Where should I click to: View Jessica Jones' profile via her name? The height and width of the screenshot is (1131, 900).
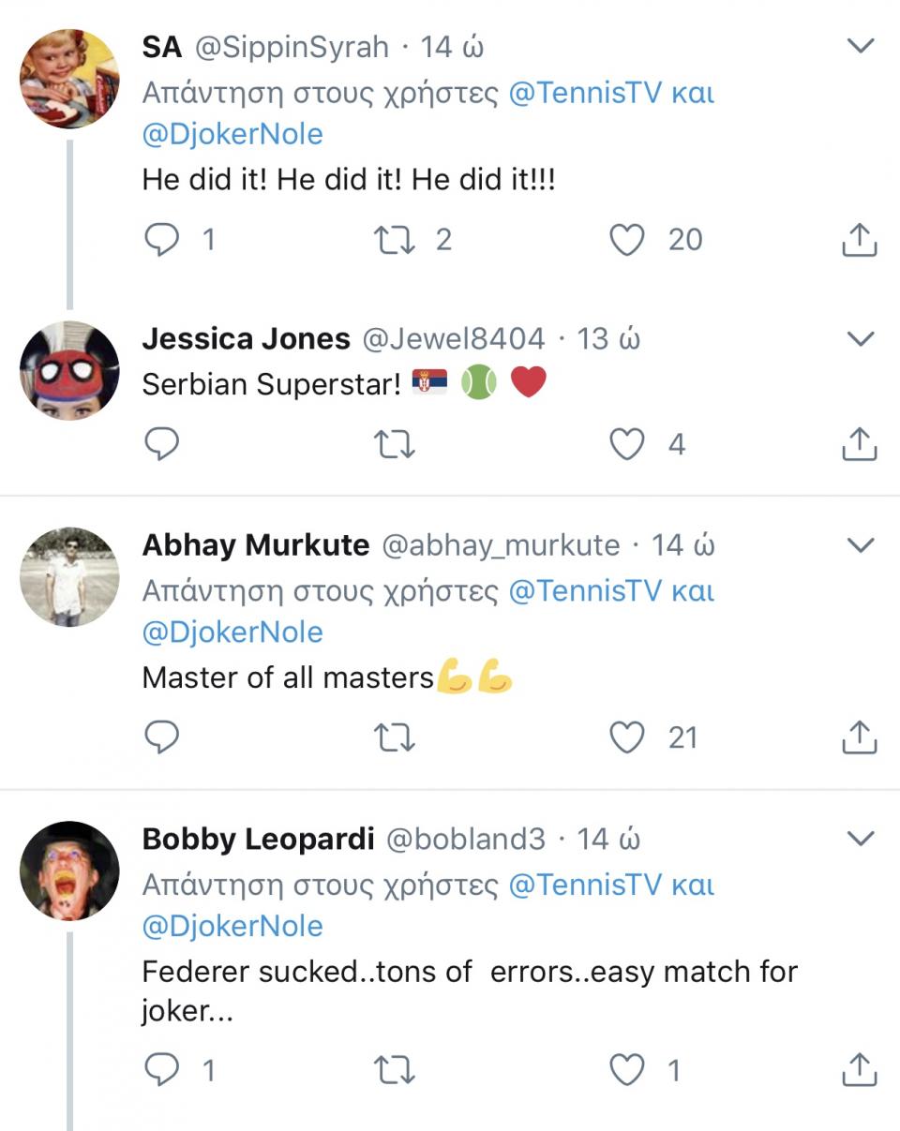(246, 338)
